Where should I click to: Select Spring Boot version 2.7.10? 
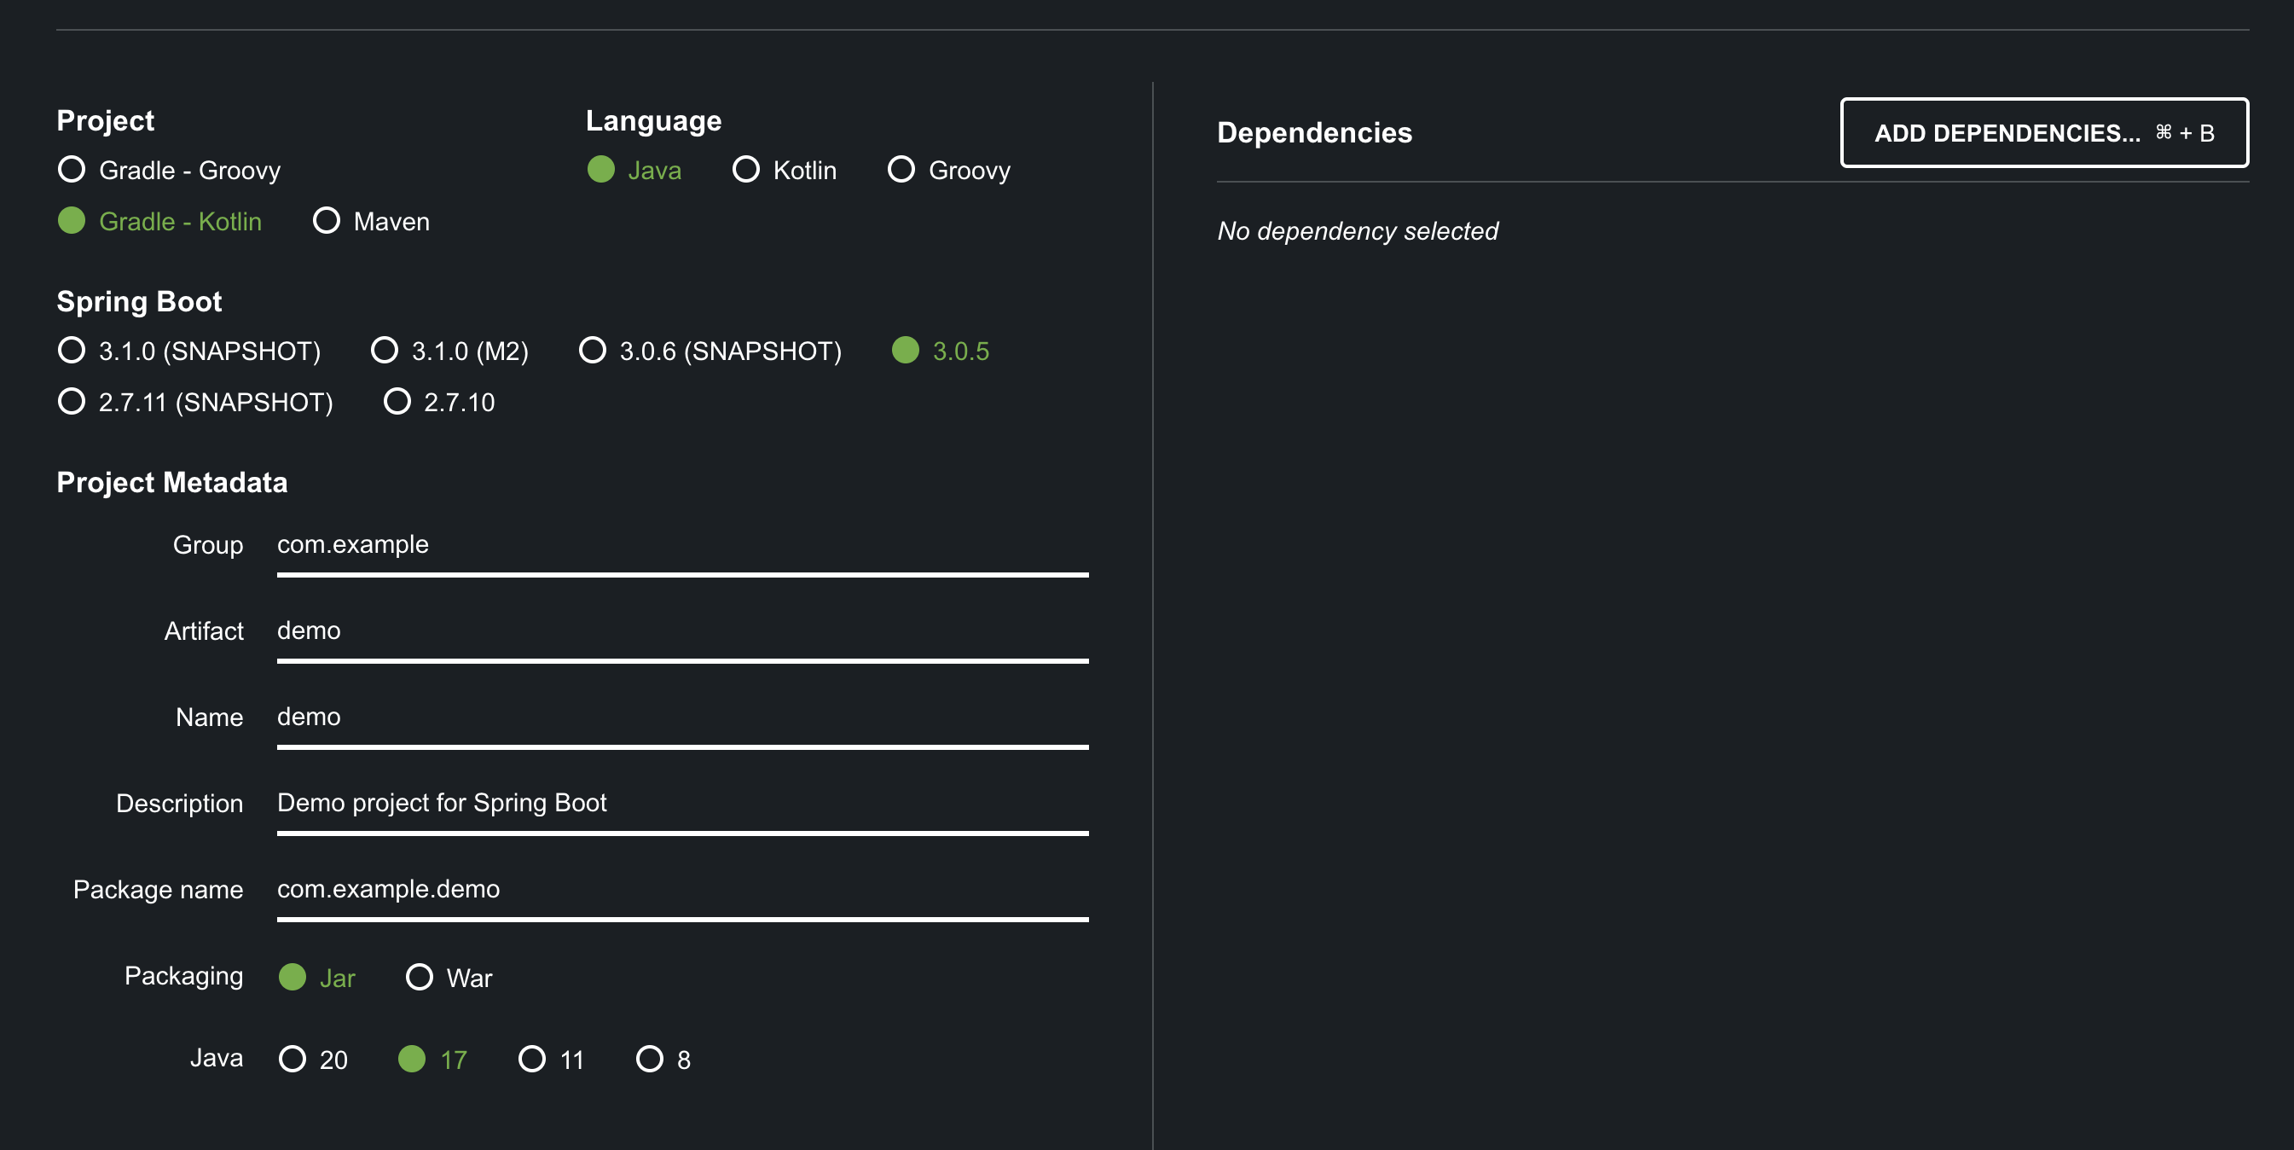397,401
